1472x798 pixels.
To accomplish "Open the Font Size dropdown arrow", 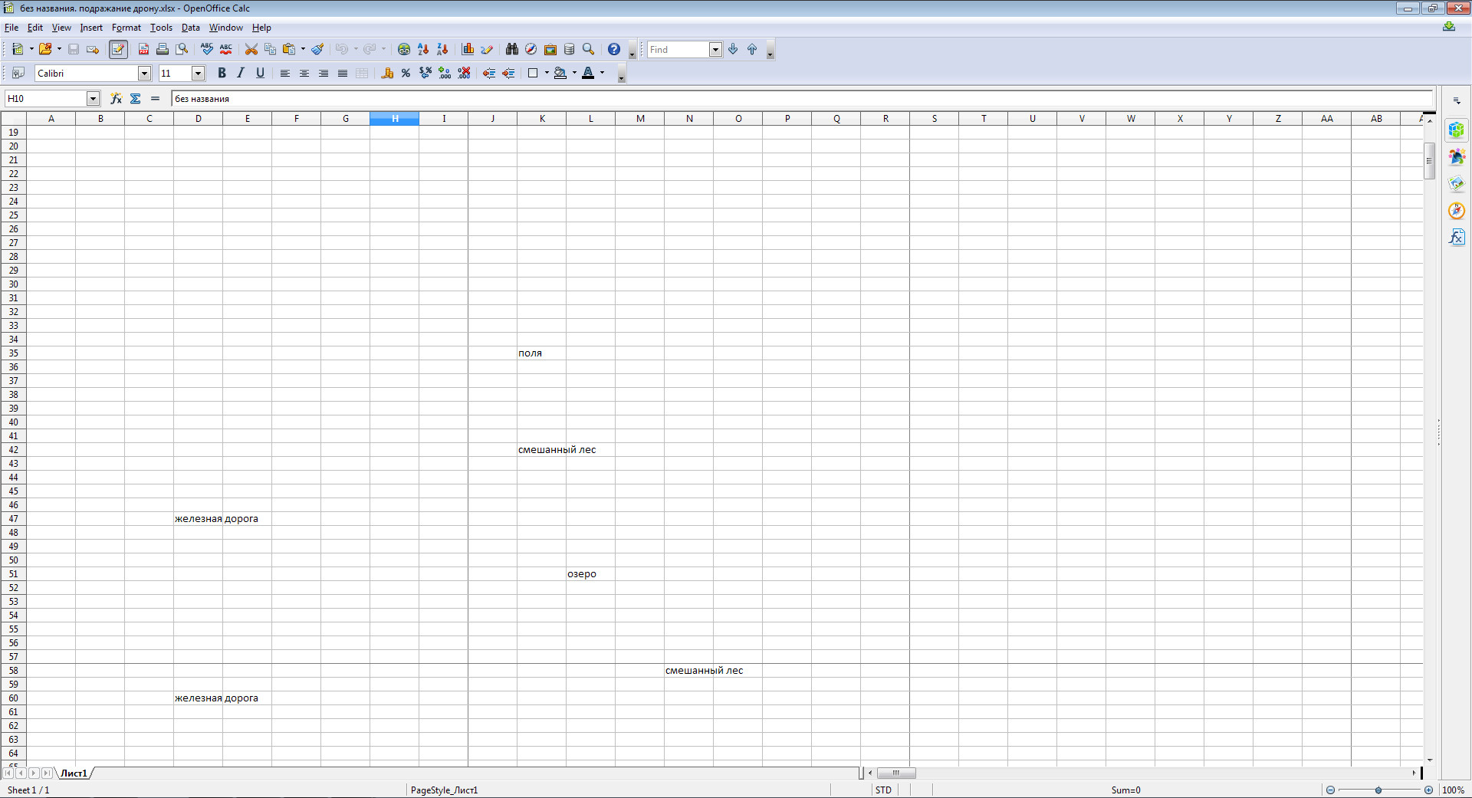I will [x=198, y=73].
